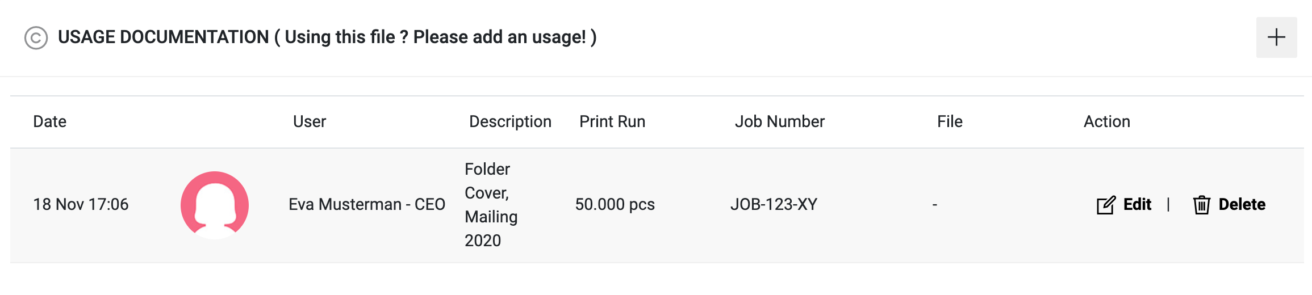
Task: Click the pencil edit icon
Action: click(x=1105, y=205)
